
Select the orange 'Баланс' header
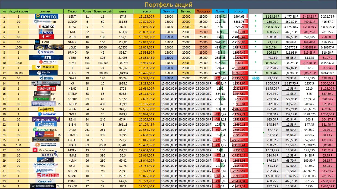tap(186, 11)
